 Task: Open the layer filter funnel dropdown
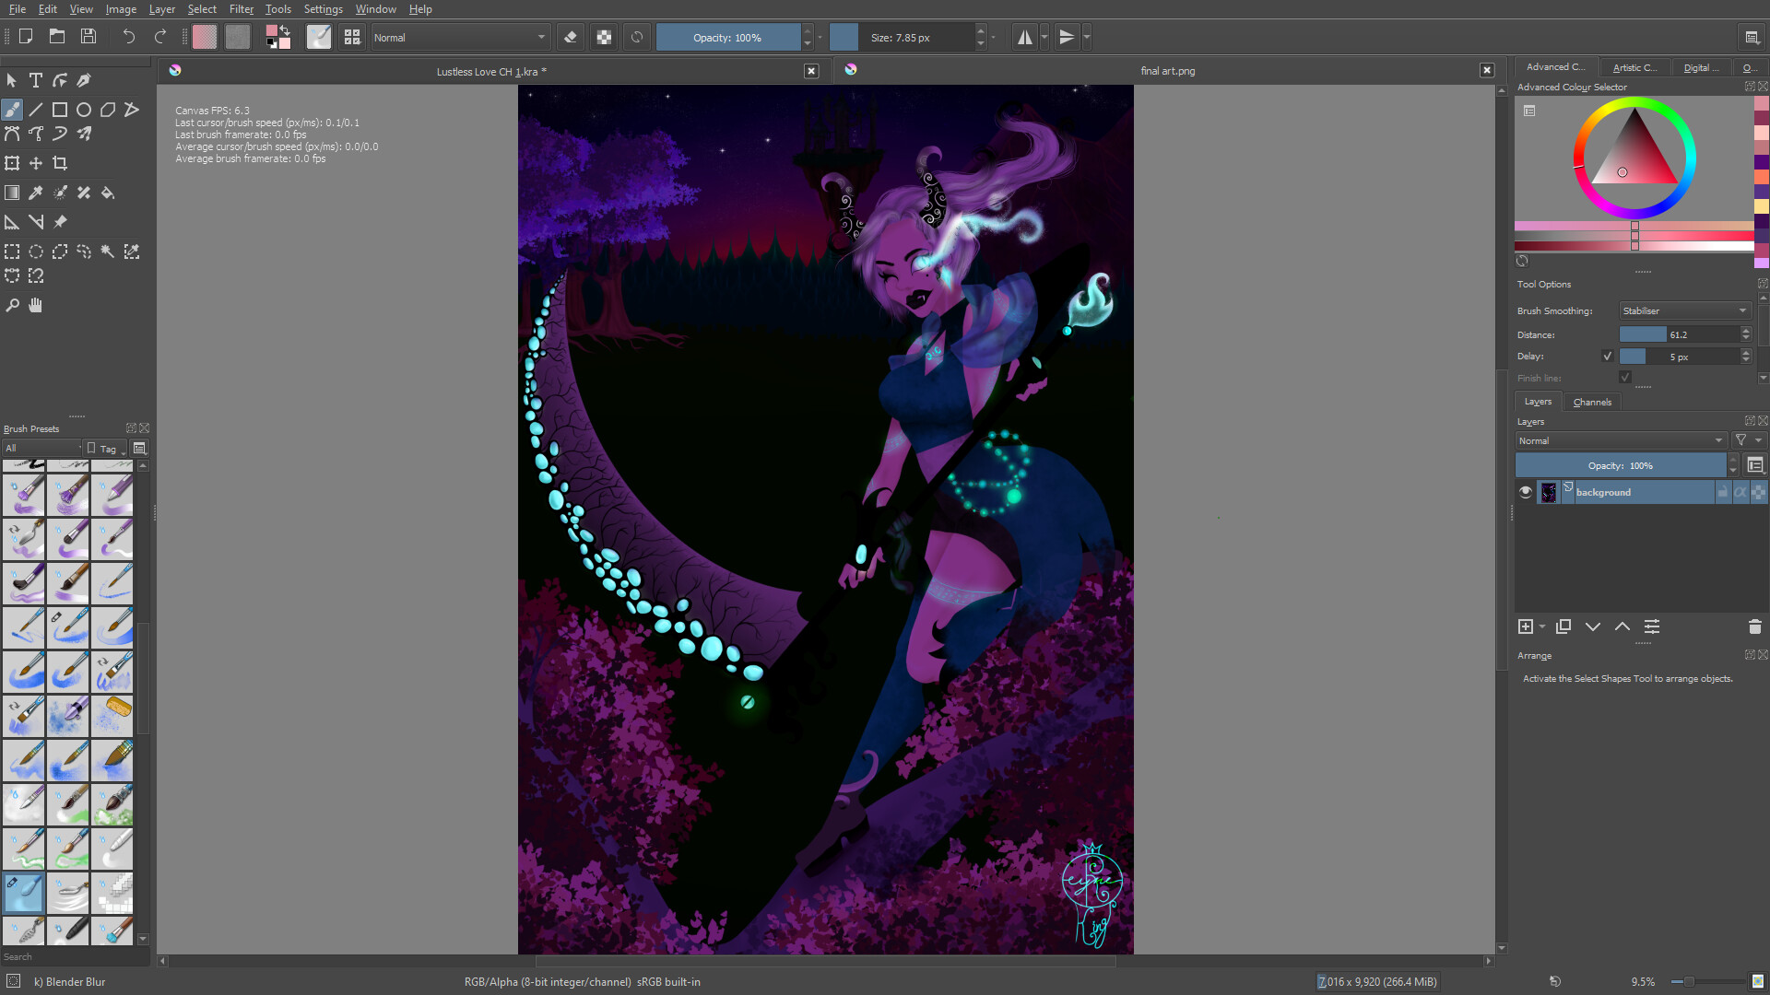tap(1747, 440)
